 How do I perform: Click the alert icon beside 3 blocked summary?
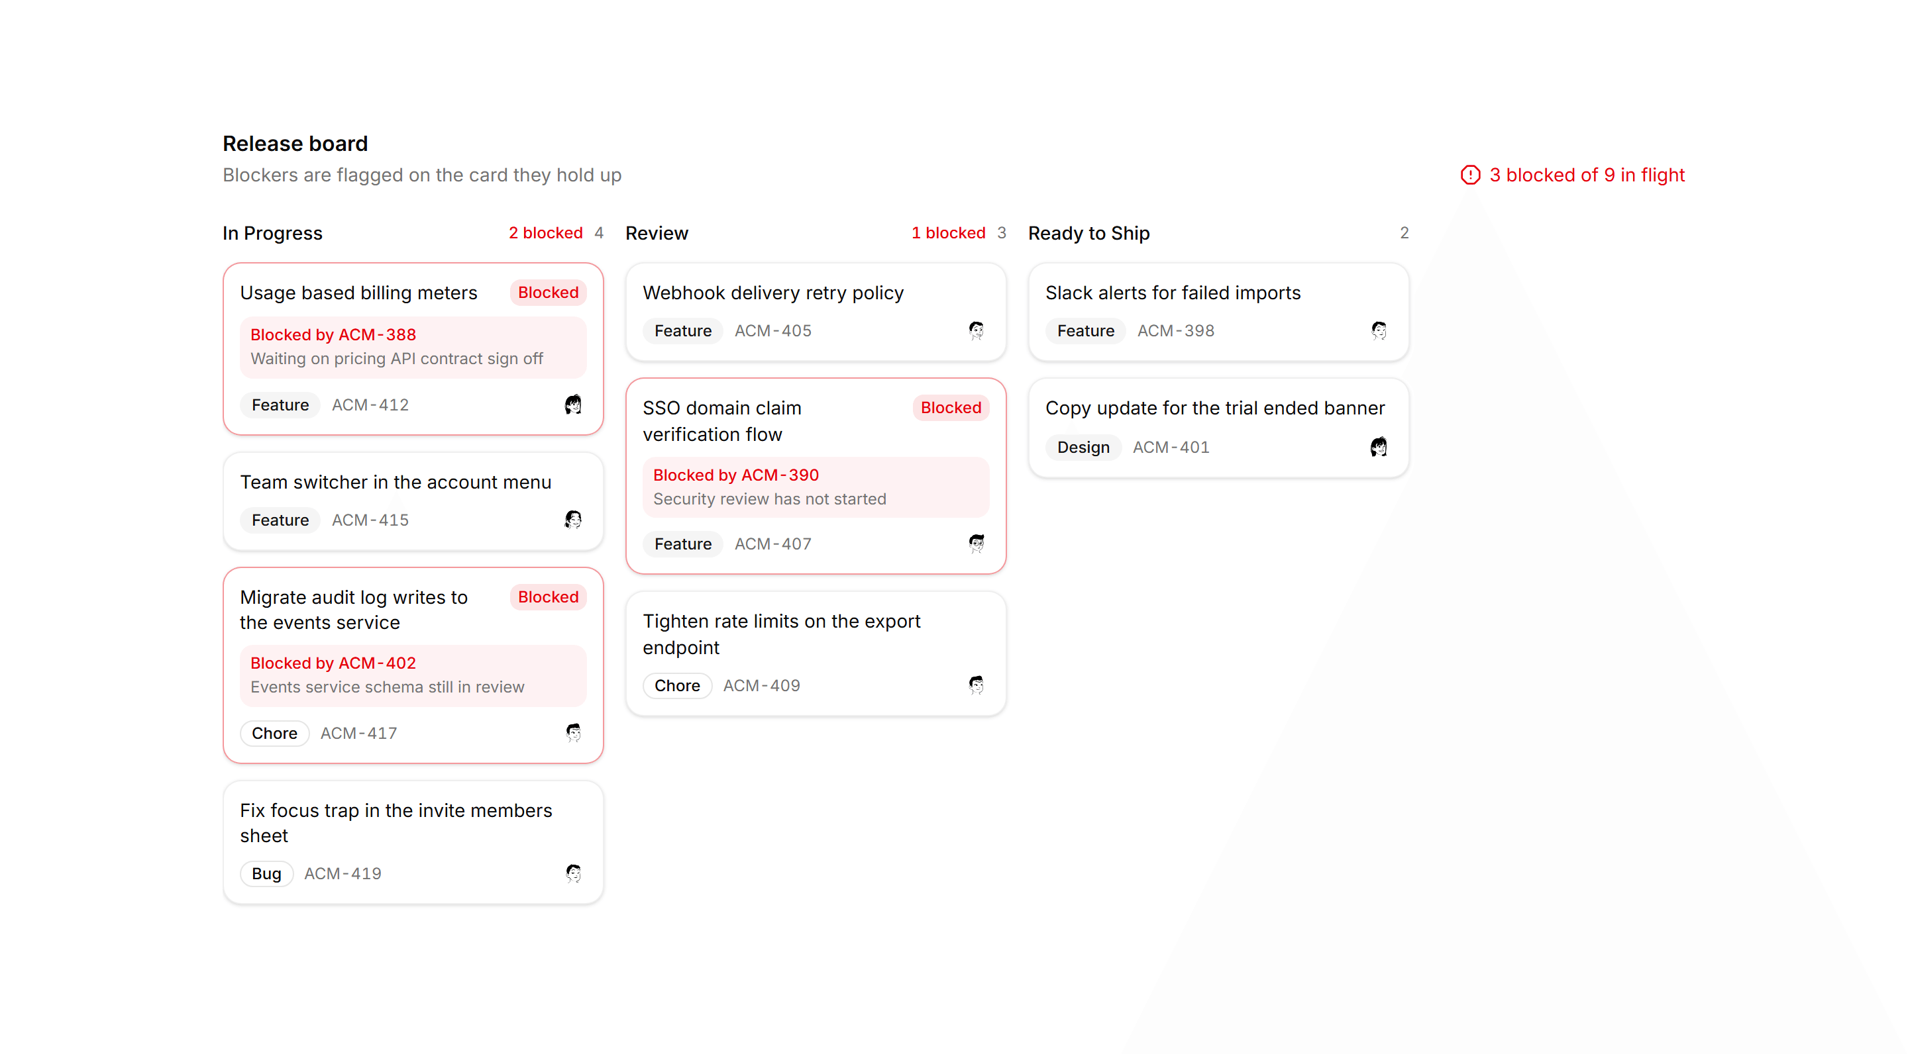coord(1469,175)
